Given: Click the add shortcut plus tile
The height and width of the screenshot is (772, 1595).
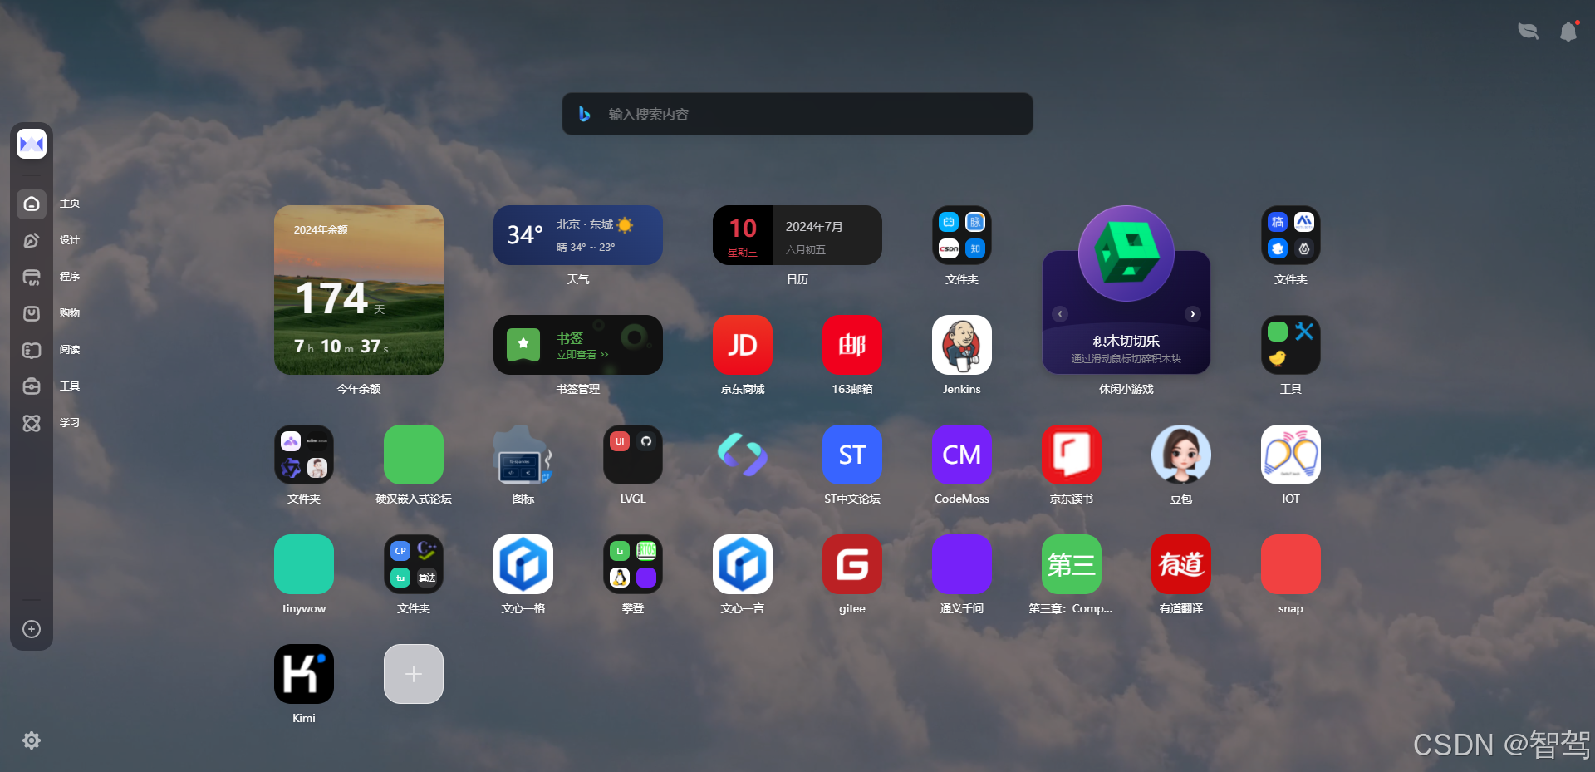Looking at the screenshot, I should click(x=414, y=674).
